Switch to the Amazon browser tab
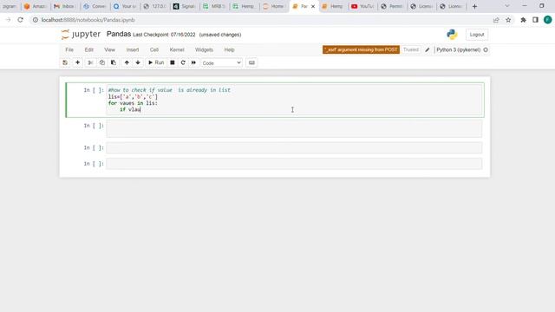This screenshot has height=312, width=555. (x=36, y=6)
